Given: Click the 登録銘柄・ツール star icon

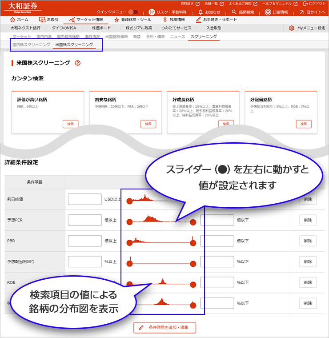Looking at the screenshot, I should (x=116, y=20).
